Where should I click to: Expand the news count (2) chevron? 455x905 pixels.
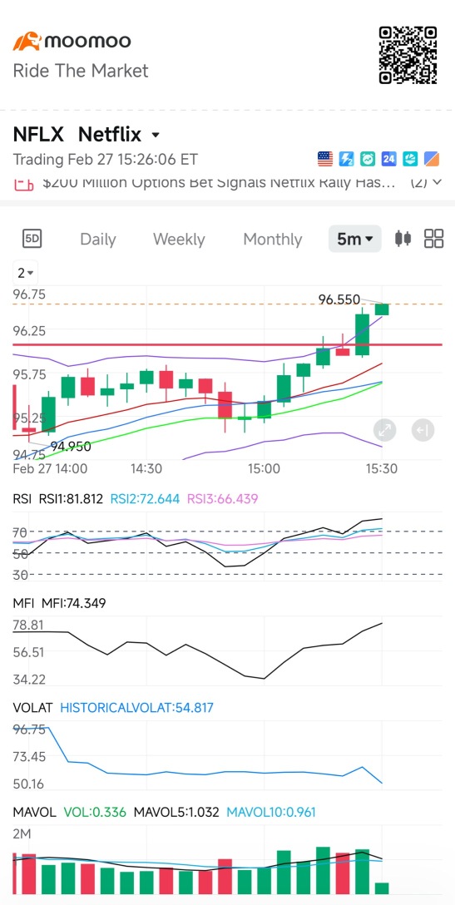427,182
